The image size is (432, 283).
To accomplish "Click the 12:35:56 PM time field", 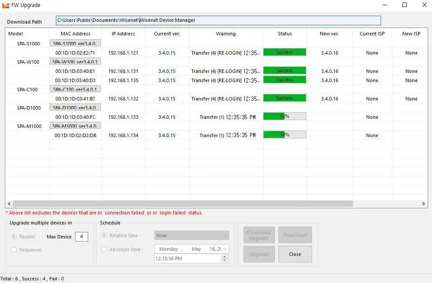I will (x=188, y=259).
